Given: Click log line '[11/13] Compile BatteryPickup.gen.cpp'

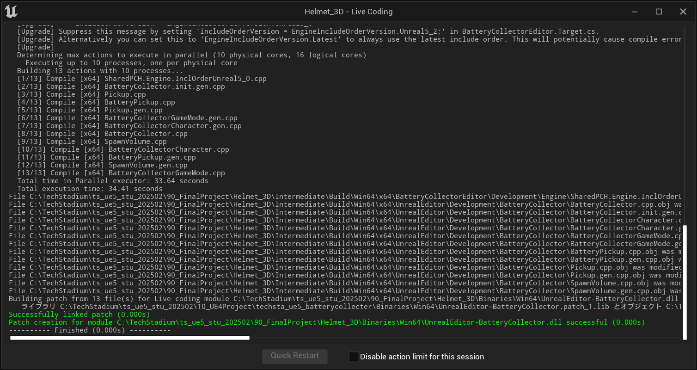Looking at the screenshot, I should (106, 157).
